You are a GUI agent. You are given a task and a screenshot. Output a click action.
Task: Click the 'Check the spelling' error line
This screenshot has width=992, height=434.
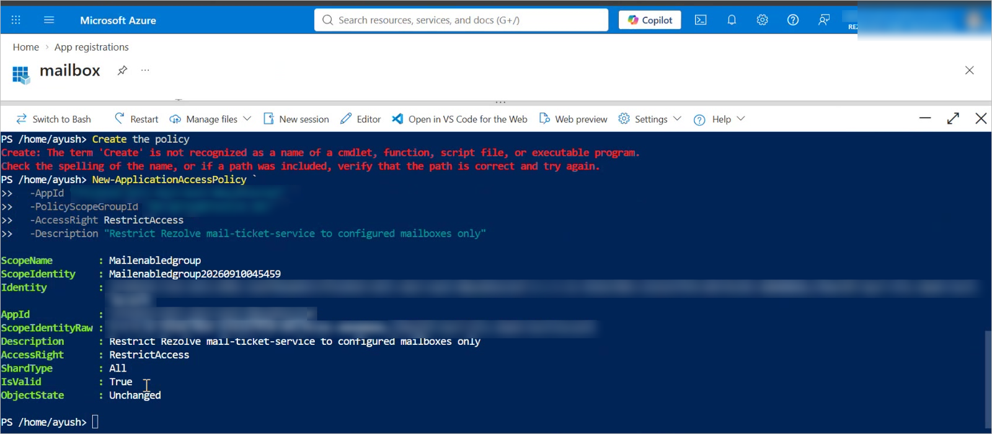pos(300,167)
